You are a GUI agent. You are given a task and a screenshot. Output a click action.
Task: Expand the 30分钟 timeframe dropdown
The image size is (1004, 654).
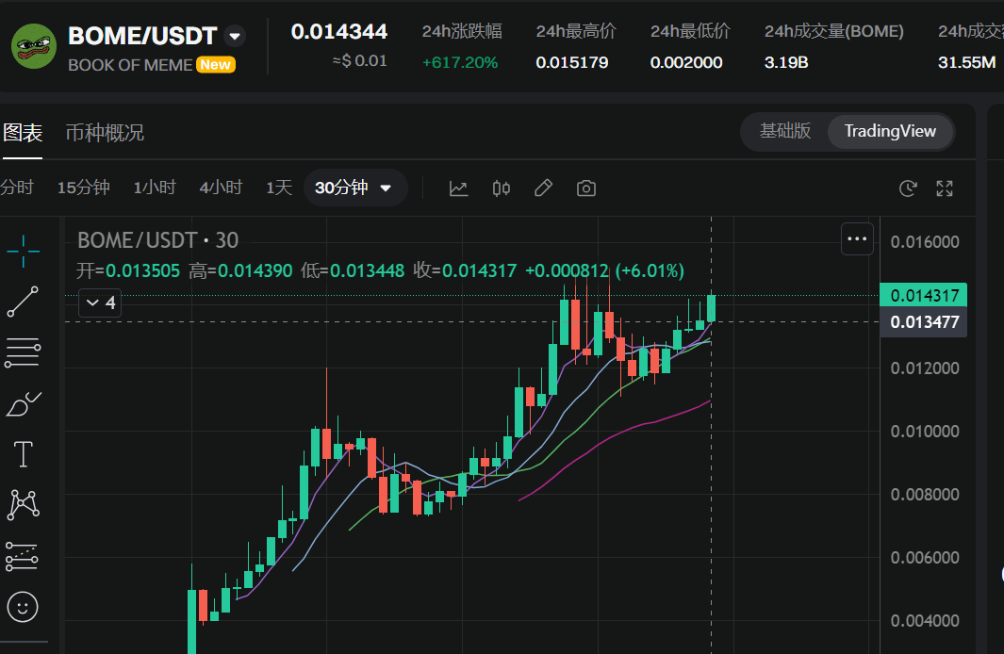[354, 188]
